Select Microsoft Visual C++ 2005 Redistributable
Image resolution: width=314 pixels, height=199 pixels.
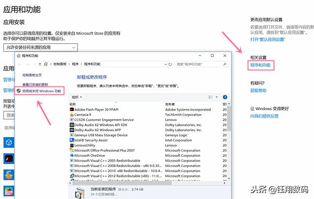(x=107, y=161)
